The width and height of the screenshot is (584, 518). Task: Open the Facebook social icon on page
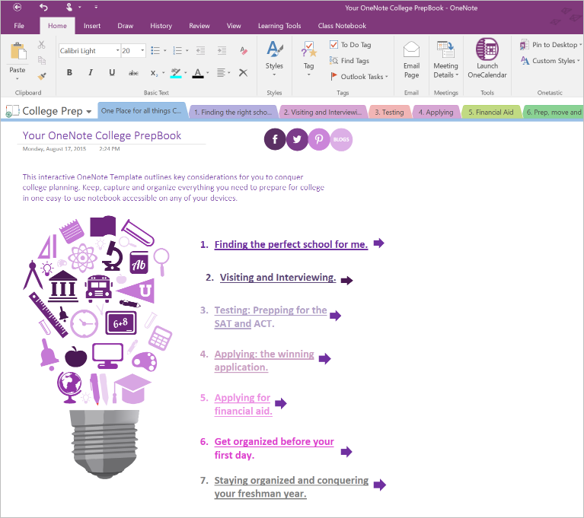[x=275, y=139]
